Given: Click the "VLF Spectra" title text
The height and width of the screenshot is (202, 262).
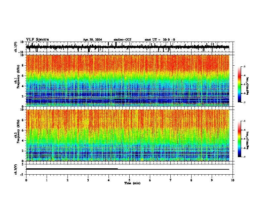Looking at the screenshot, I should pos(37,40).
